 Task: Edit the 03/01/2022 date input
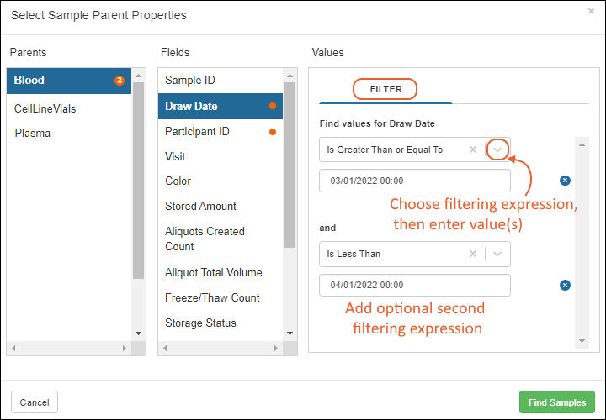pos(414,181)
